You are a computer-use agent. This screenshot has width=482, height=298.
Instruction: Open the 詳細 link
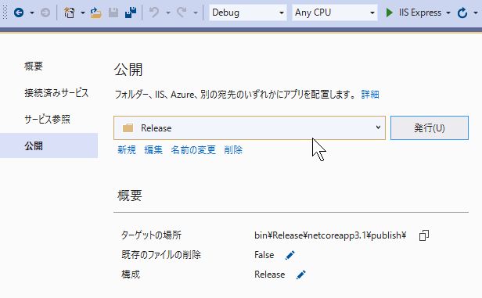pos(370,95)
